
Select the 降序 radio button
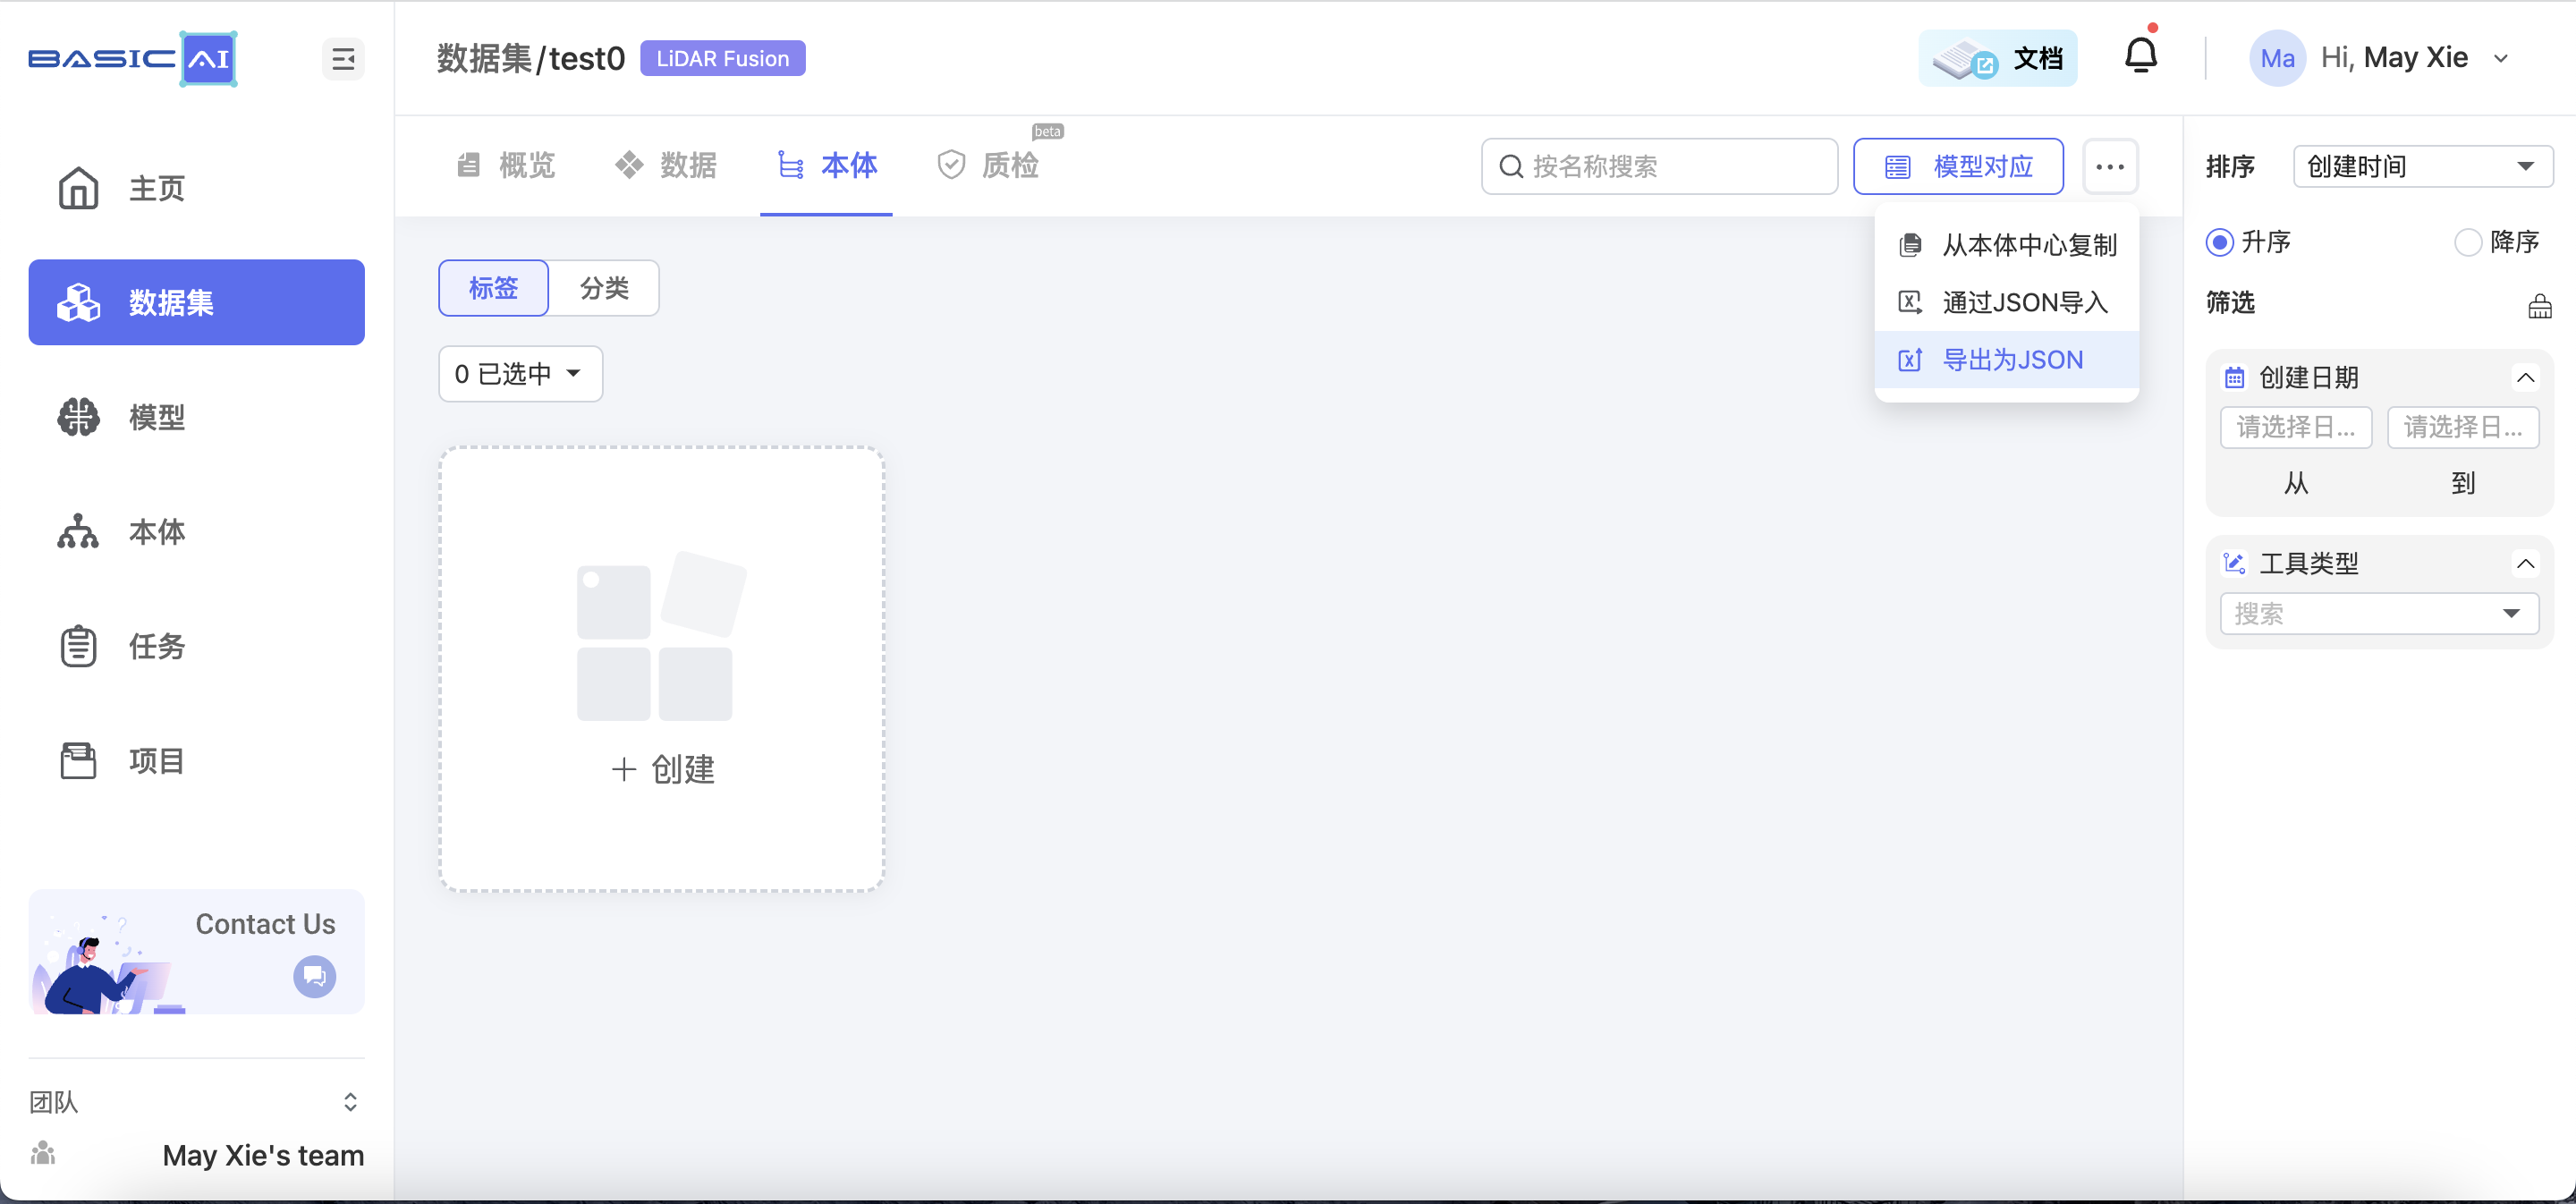[2467, 242]
